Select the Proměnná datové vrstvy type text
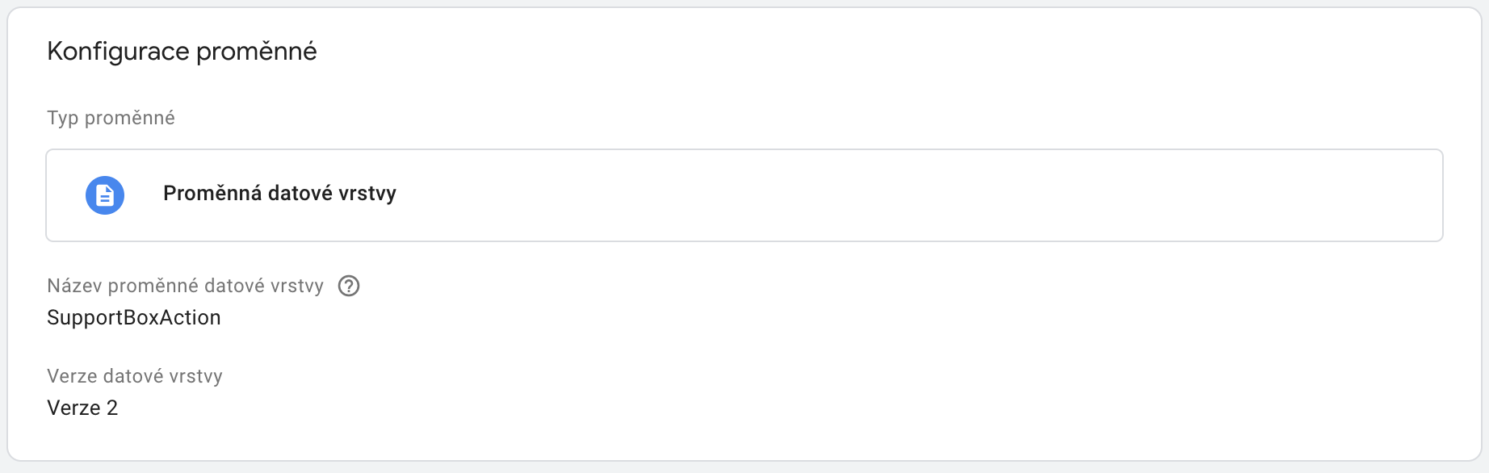The width and height of the screenshot is (1489, 473). coord(279,194)
